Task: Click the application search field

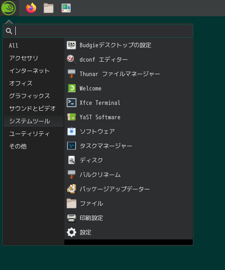Action: (98, 31)
